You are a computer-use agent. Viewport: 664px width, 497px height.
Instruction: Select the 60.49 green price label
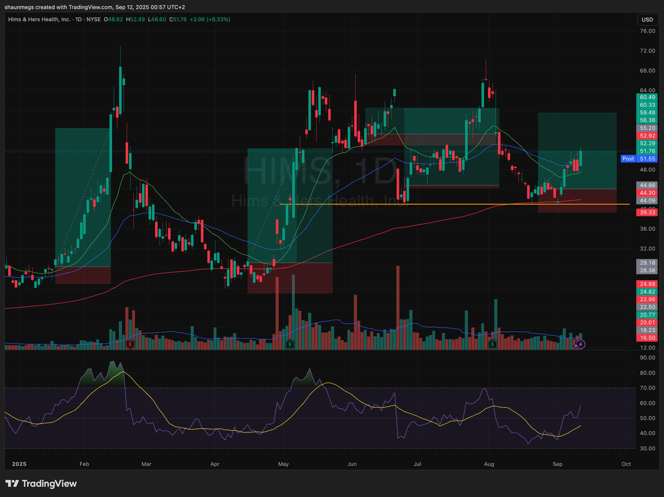[647, 97]
